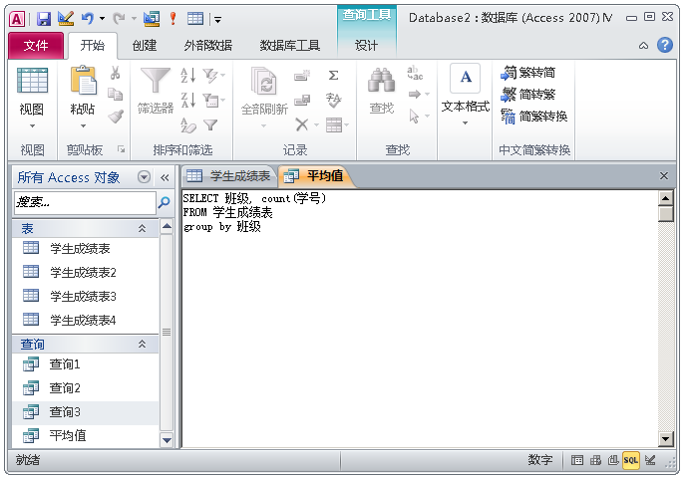The image size is (687, 478).
Task: Click 繁转简 traditional to simplified button
Action: (528, 73)
